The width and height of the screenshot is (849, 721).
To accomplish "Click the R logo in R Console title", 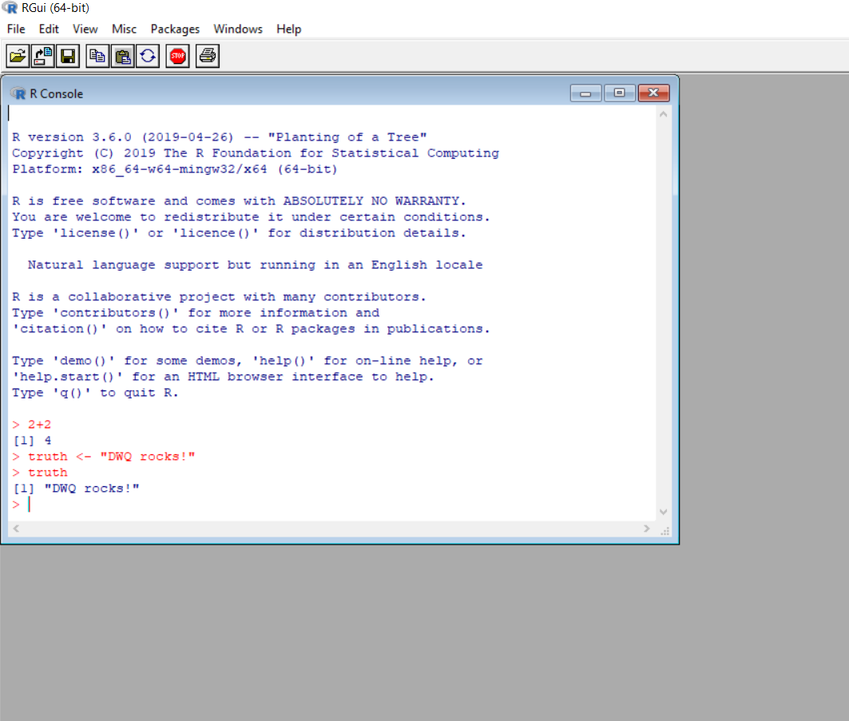I will (x=18, y=93).
